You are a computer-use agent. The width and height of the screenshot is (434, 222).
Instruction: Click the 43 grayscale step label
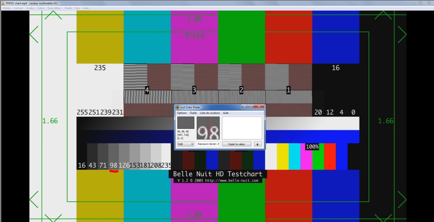click(x=92, y=165)
